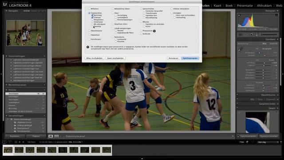
Task: Collapse the right panel with edge arrow
Action: point(283,74)
